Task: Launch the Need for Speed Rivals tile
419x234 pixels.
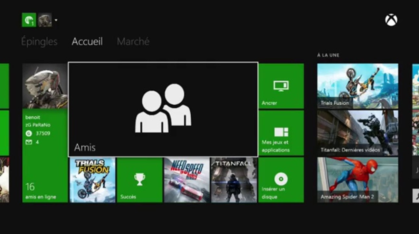Action: click(x=187, y=180)
